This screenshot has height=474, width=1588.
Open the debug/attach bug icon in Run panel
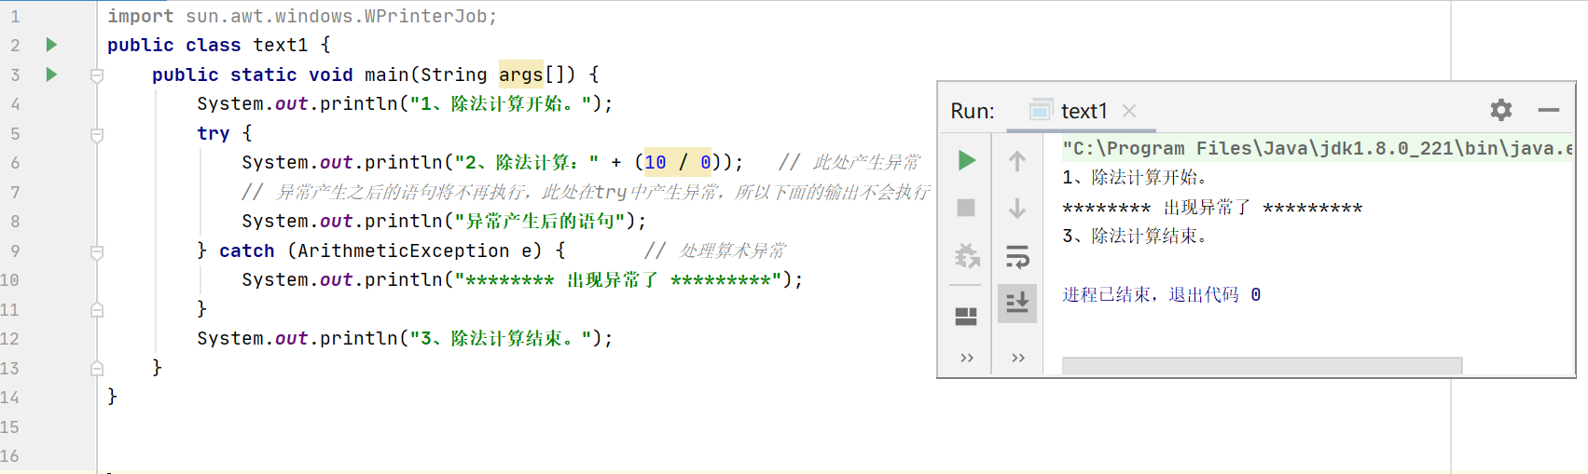pyautogui.click(x=967, y=255)
